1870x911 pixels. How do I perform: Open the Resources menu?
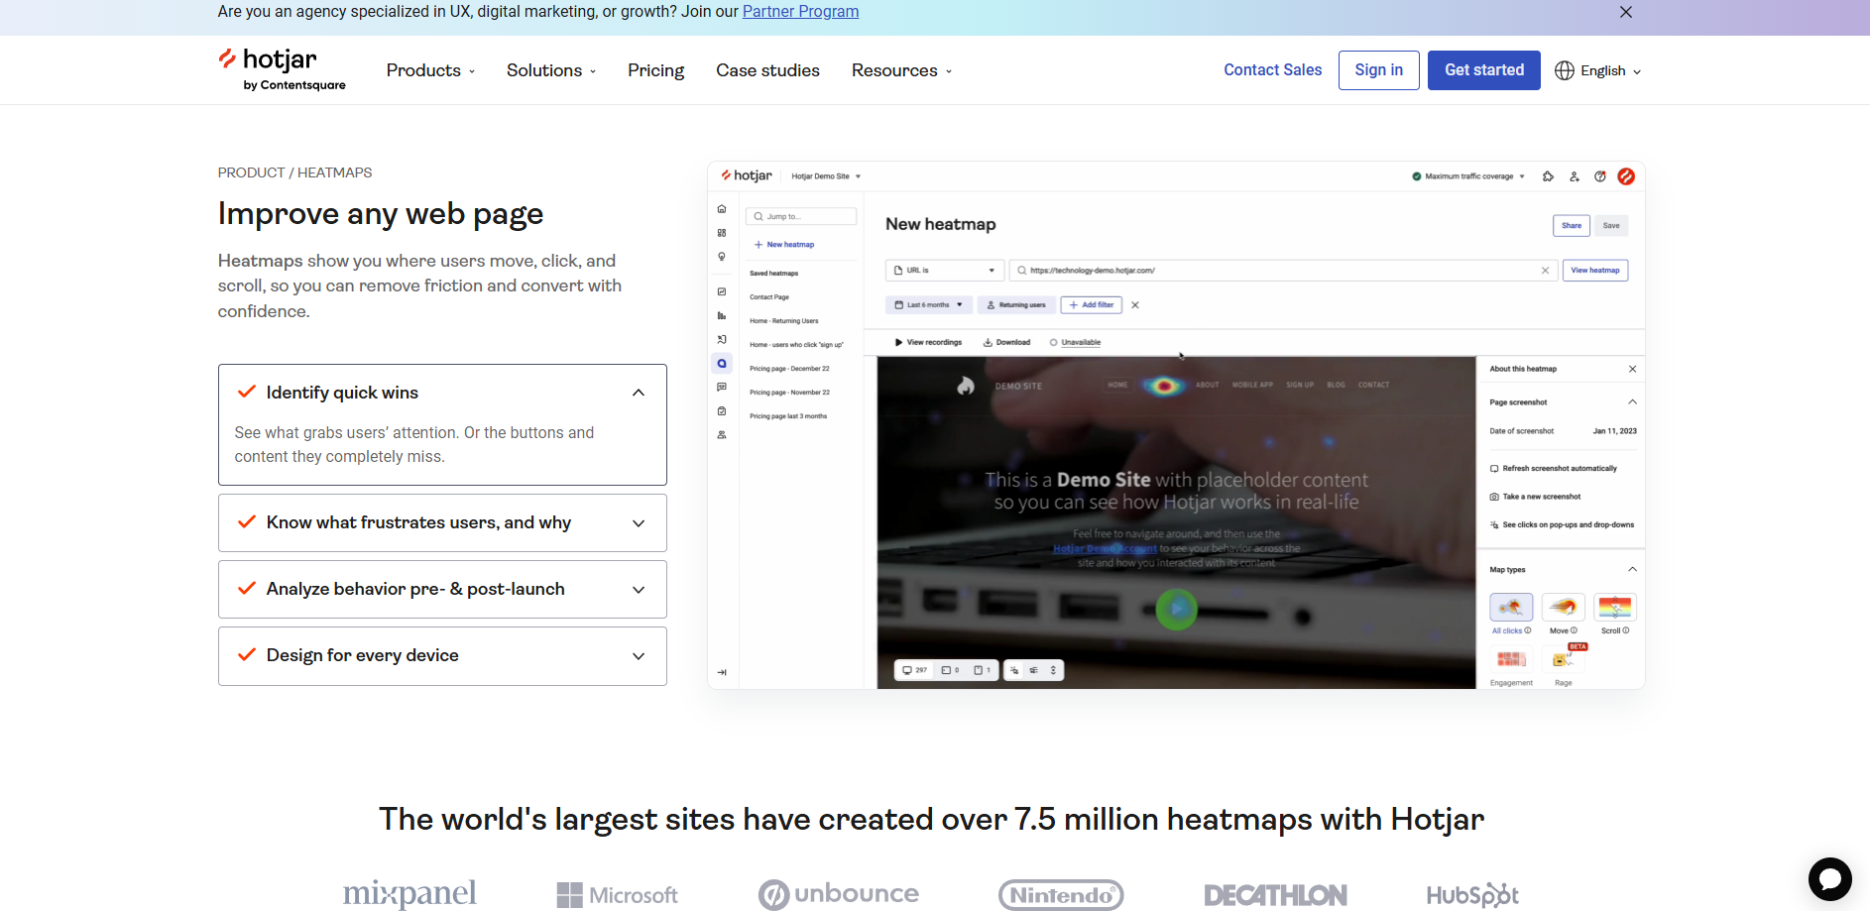901,70
